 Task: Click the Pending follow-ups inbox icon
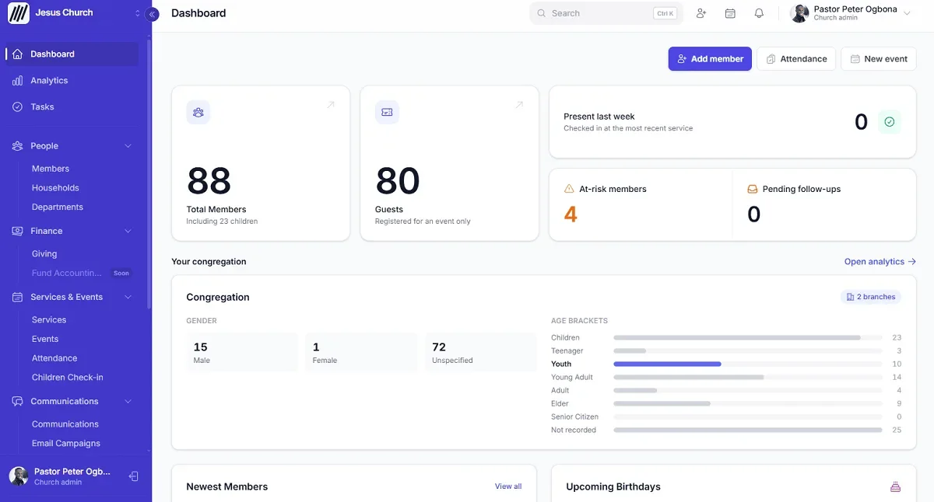point(753,189)
